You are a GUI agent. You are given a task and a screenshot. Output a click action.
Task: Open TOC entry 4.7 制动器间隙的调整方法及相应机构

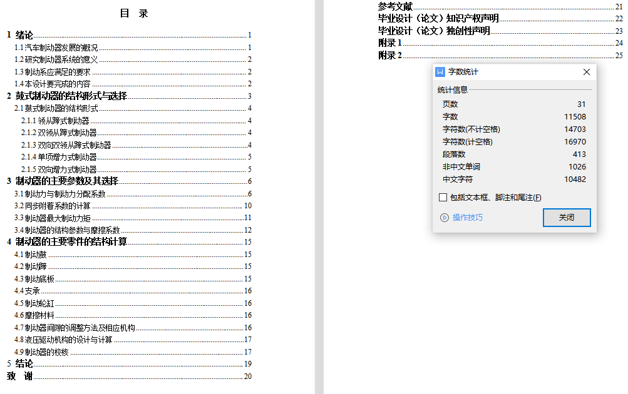point(133,328)
